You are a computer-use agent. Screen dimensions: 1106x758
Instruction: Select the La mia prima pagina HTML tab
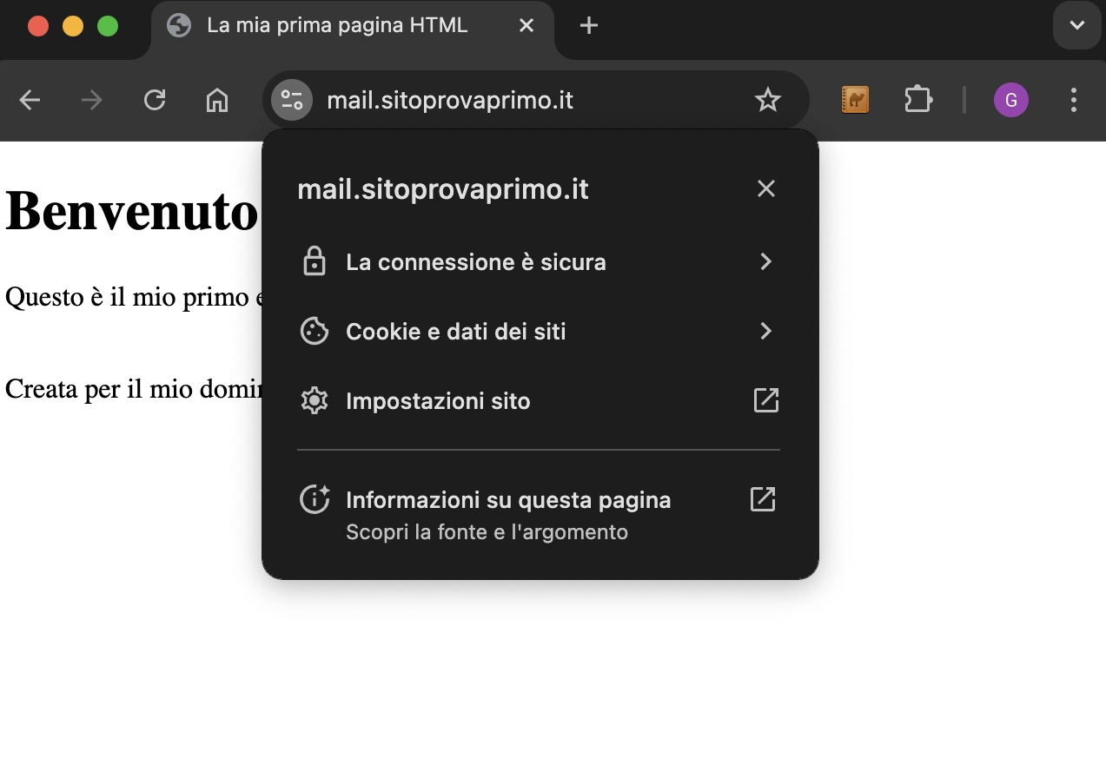[x=337, y=26]
